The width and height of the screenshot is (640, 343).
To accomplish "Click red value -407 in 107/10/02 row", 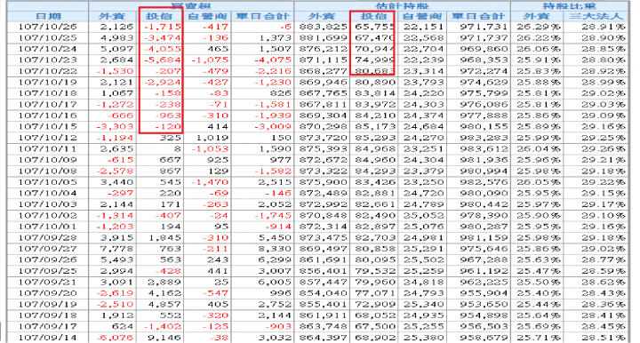I will coord(168,215).
